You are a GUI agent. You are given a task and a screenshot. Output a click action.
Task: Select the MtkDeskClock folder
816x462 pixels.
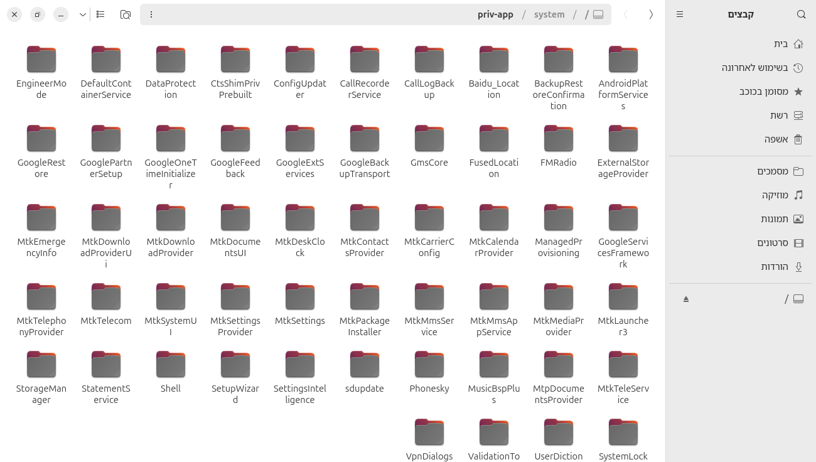click(x=300, y=231)
